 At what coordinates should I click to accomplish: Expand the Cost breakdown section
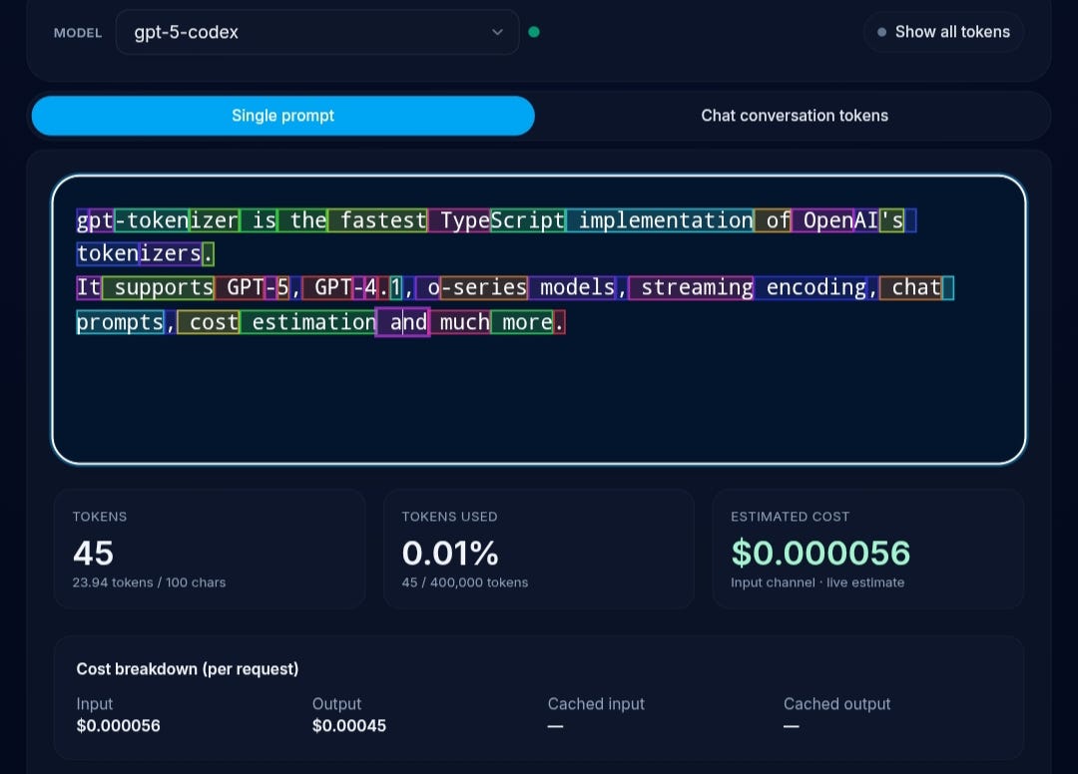coord(188,669)
